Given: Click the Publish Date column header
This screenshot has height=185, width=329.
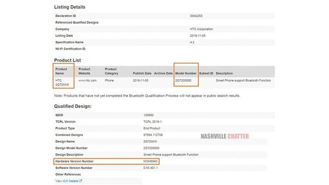Looking at the screenshot, I should coord(142,73).
